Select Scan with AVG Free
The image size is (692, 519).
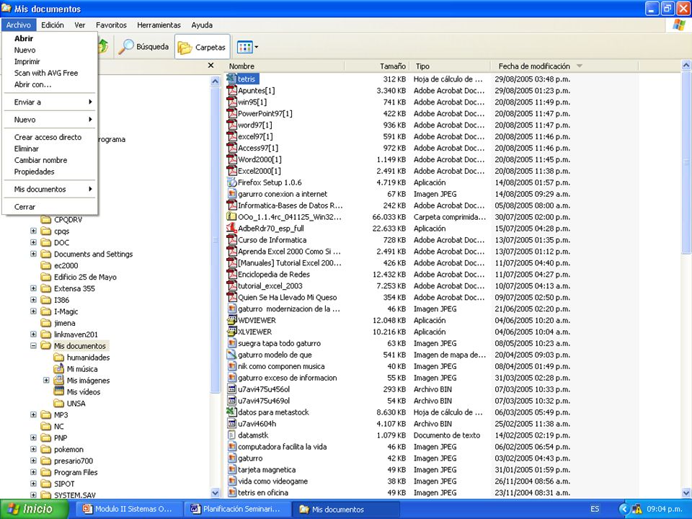click(50, 73)
